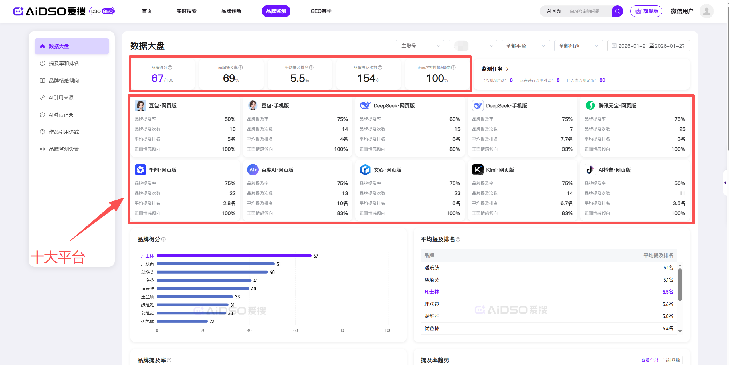Switch trend view to 查看全部

(649, 360)
